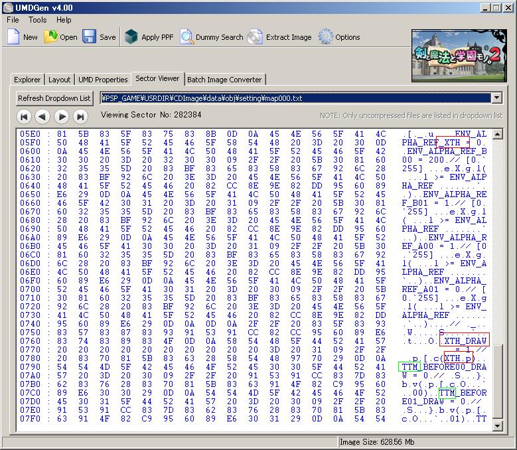The width and height of the screenshot is (517, 450).
Task: Switch to the Explorer tab
Action: pos(27,80)
